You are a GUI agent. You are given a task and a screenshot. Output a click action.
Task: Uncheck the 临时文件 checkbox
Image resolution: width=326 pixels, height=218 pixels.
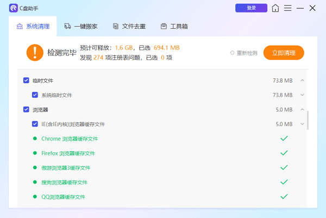26,80
